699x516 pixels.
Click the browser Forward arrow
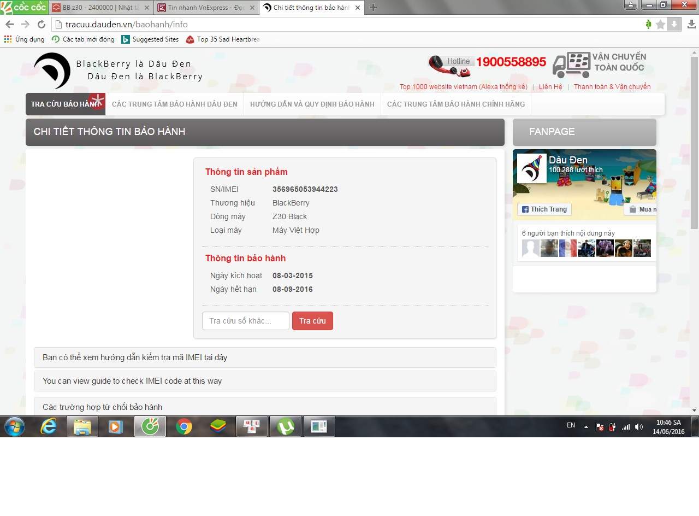click(25, 24)
